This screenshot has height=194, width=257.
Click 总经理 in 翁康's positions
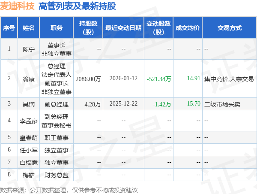click(x=57, y=66)
